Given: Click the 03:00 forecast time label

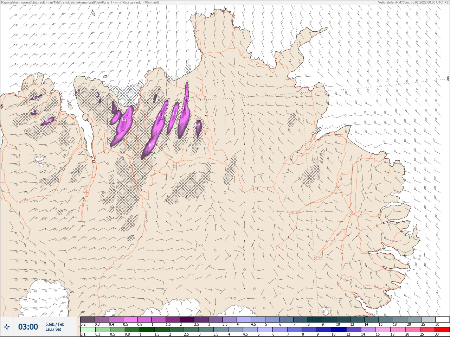Looking at the screenshot, I should pyautogui.click(x=28, y=327).
